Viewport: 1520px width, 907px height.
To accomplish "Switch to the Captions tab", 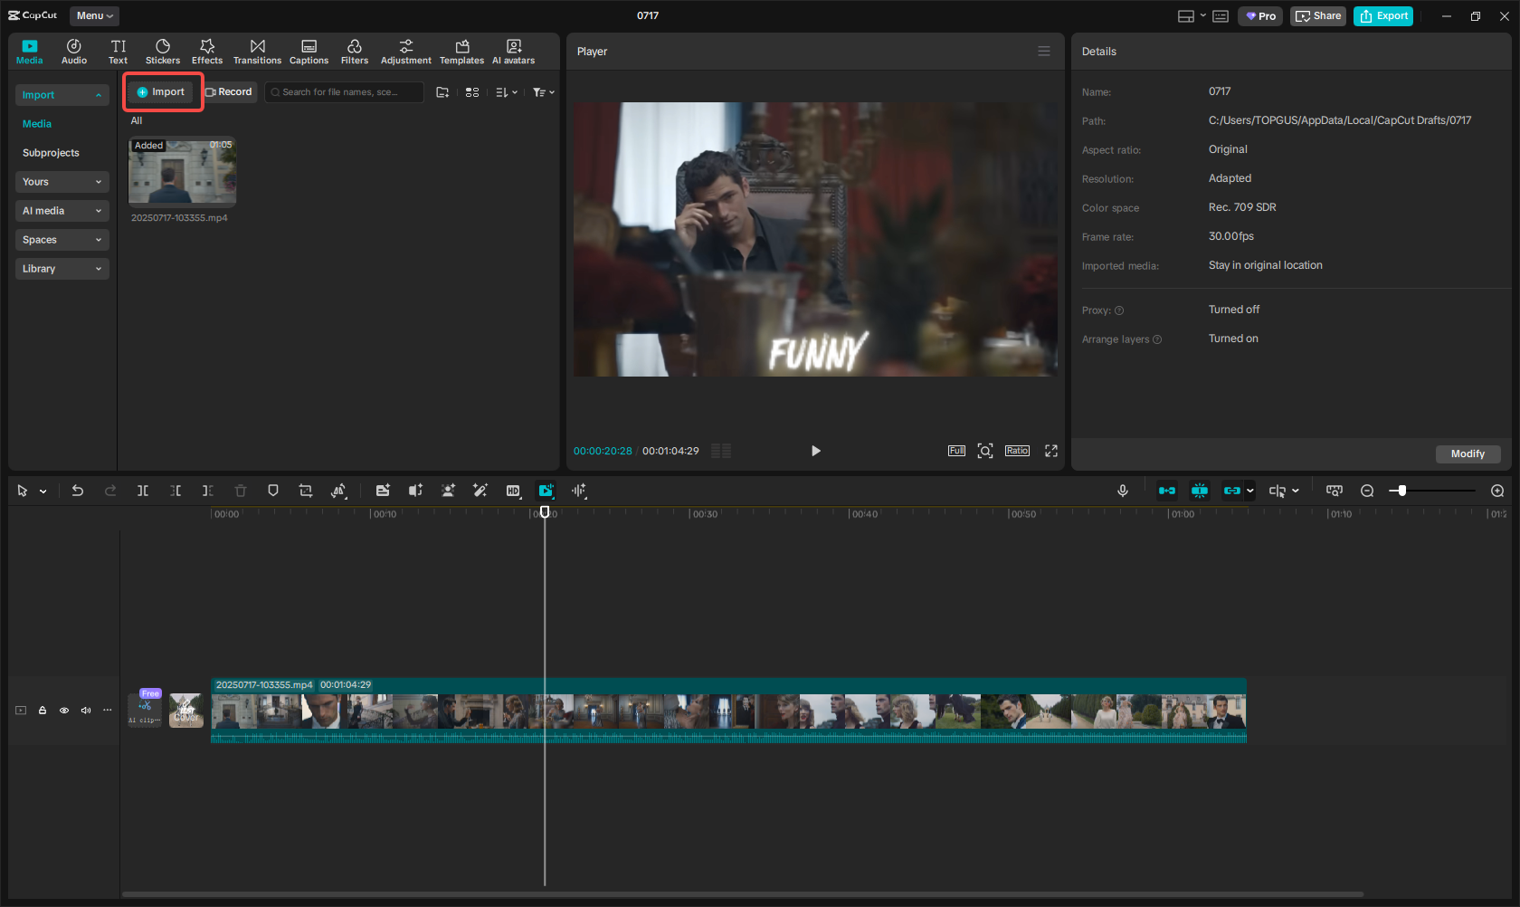I will (x=309, y=52).
